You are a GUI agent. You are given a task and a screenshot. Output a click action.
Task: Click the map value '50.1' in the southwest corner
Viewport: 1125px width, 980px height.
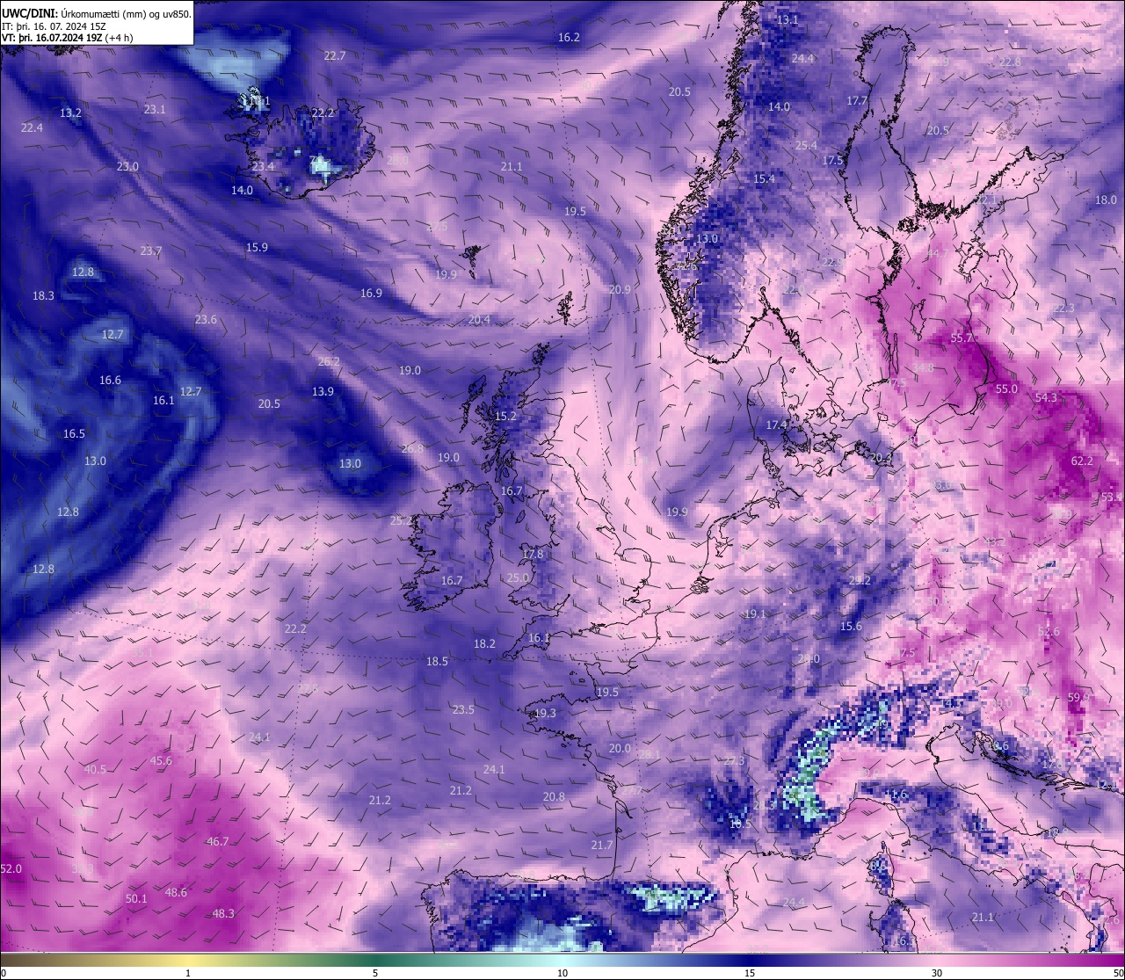tap(136, 898)
